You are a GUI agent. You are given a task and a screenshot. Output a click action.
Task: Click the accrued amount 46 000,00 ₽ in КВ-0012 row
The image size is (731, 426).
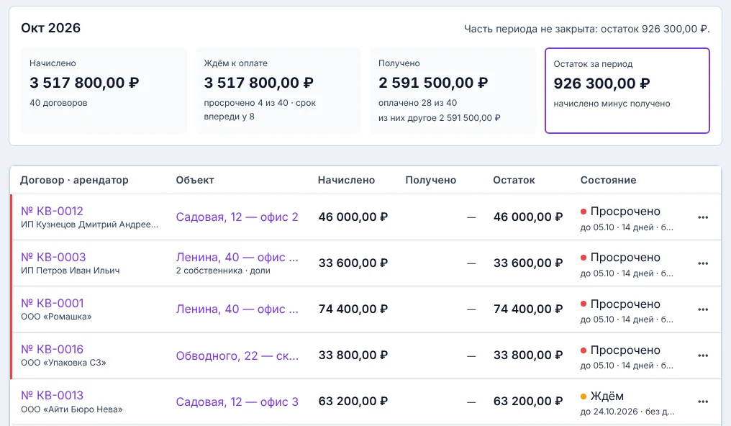pos(353,217)
